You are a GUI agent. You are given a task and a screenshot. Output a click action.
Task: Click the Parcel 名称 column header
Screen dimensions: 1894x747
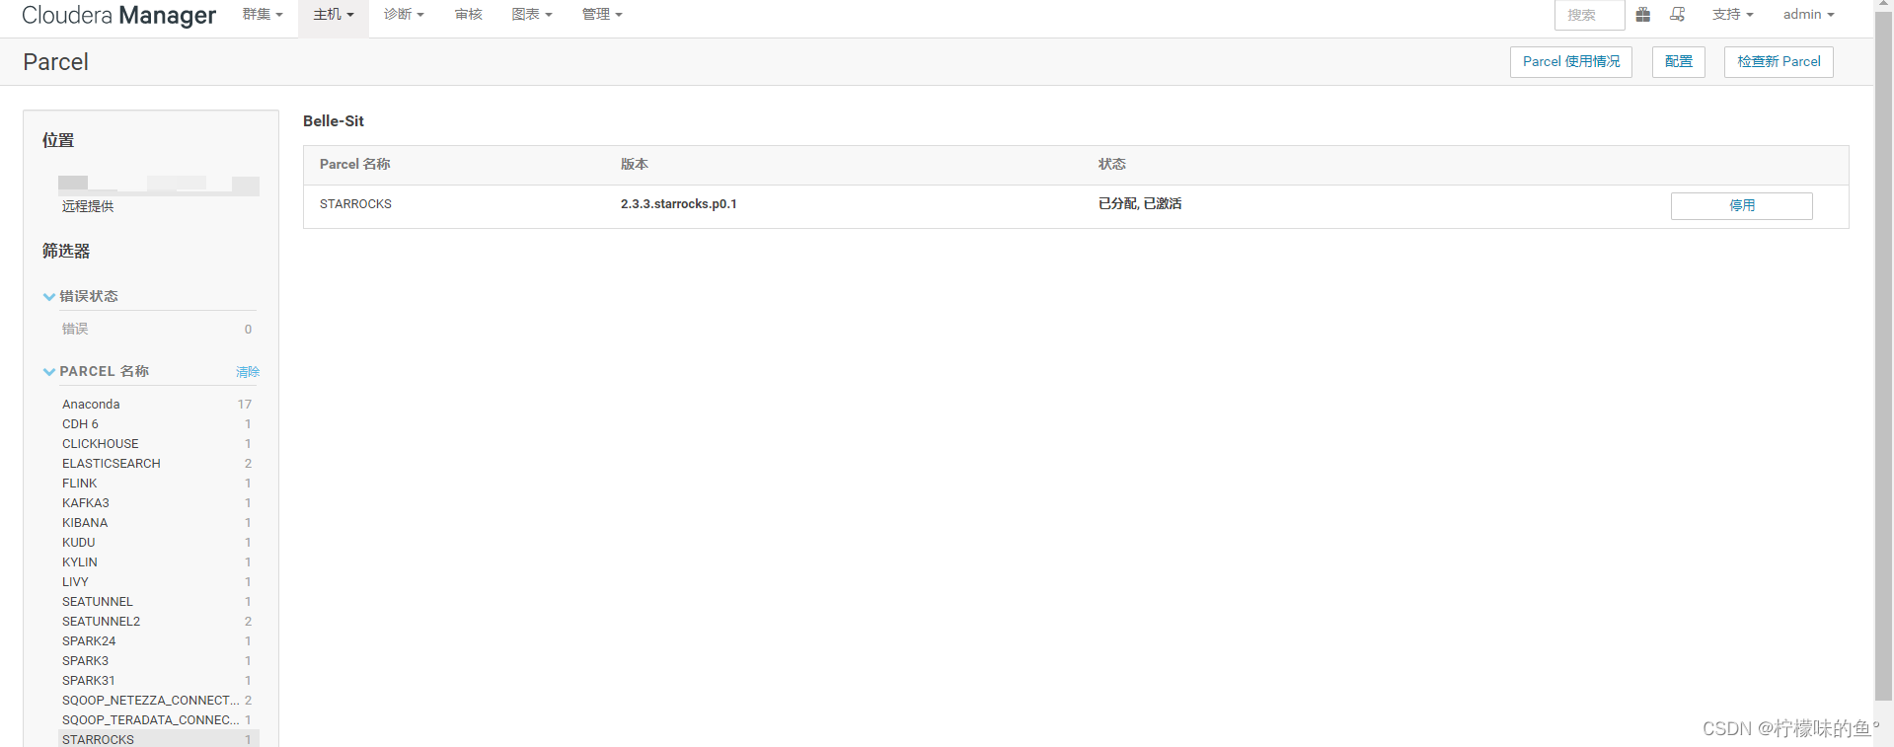point(355,165)
